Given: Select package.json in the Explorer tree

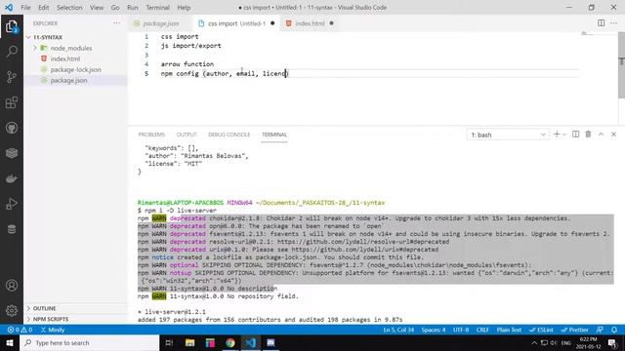Looking at the screenshot, I should (x=68, y=80).
